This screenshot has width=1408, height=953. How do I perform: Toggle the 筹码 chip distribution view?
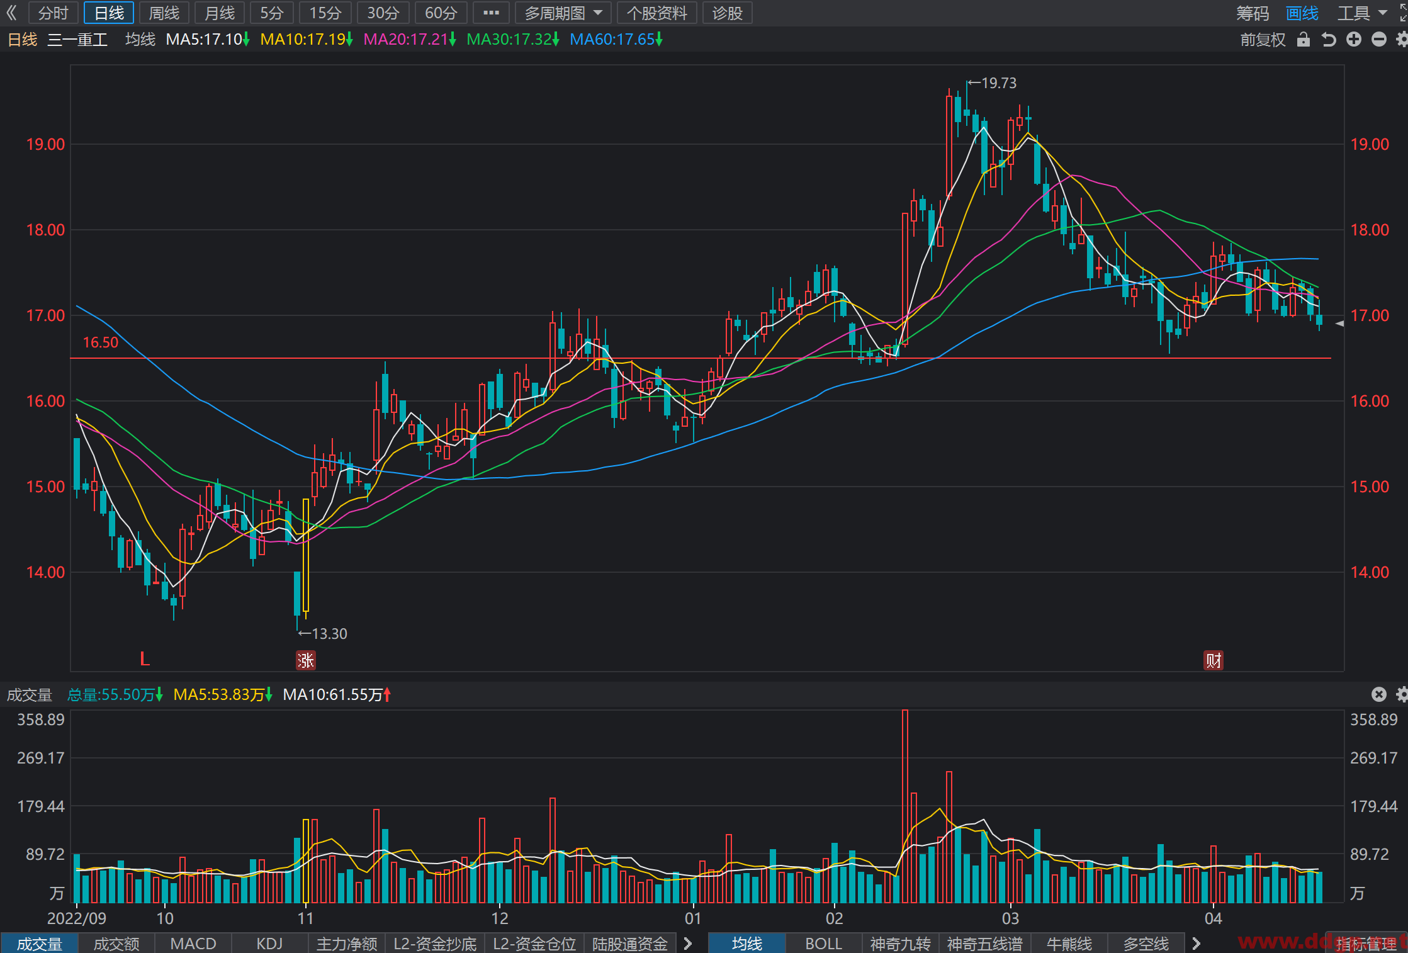pos(1253,13)
